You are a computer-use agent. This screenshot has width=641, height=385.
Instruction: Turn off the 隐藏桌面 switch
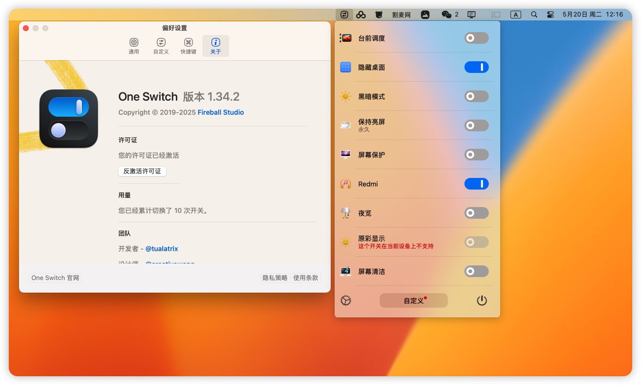tap(476, 67)
